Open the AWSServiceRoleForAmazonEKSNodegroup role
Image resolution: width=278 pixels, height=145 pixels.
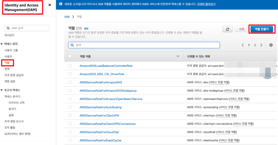click(108, 91)
